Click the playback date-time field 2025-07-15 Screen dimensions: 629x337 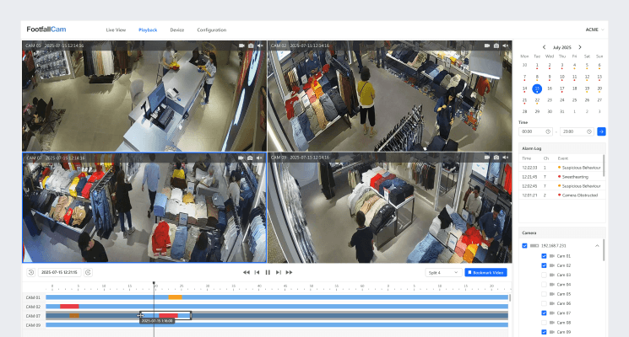(59, 272)
